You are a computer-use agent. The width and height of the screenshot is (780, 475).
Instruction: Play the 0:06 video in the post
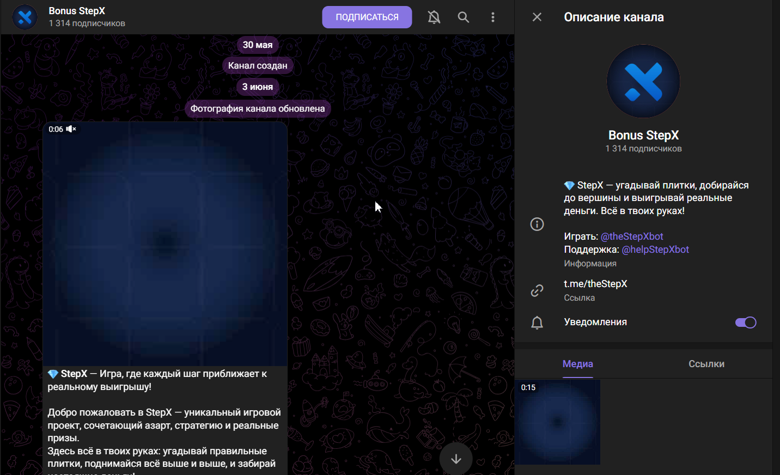(165, 244)
